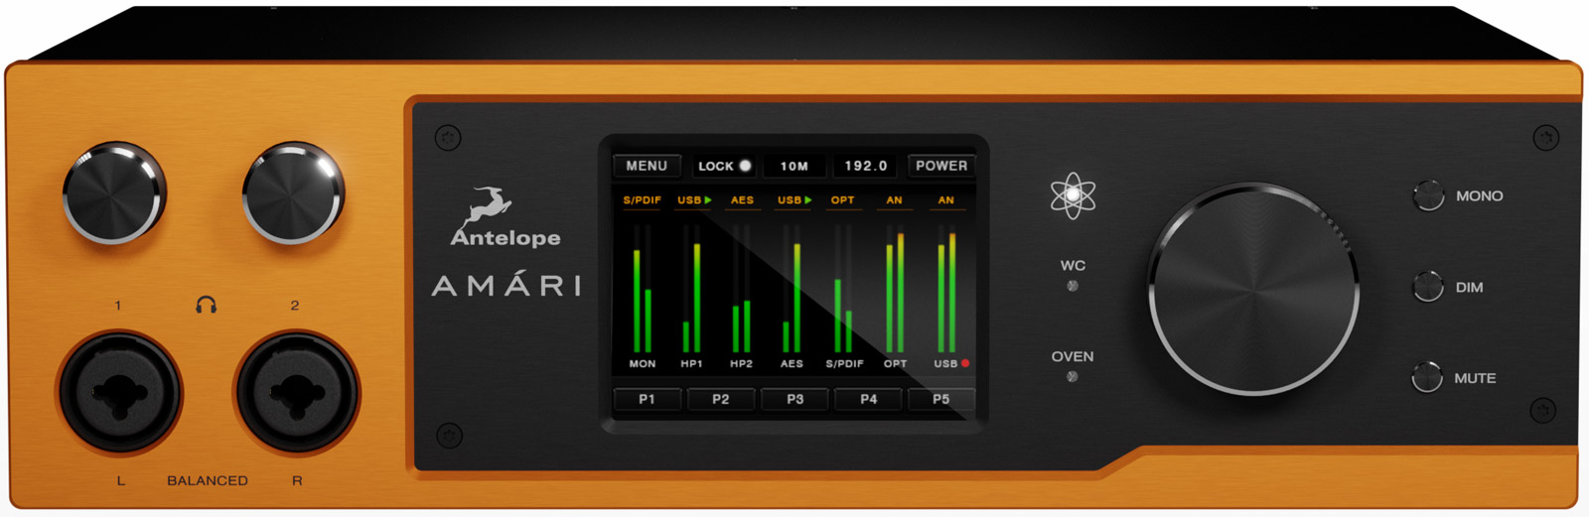The image size is (1589, 517).
Task: Open the MENU on the display
Action: click(647, 166)
